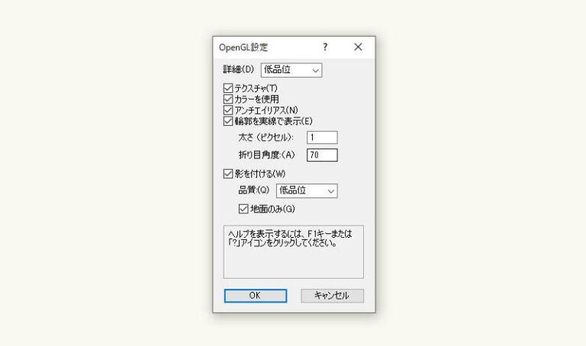Click the キャンセル button
This screenshot has height=346, width=586.
point(332,296)
